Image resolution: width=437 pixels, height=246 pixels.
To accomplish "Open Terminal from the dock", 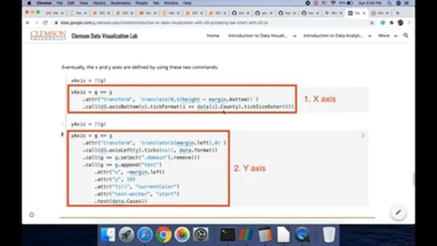I will 227,234.
